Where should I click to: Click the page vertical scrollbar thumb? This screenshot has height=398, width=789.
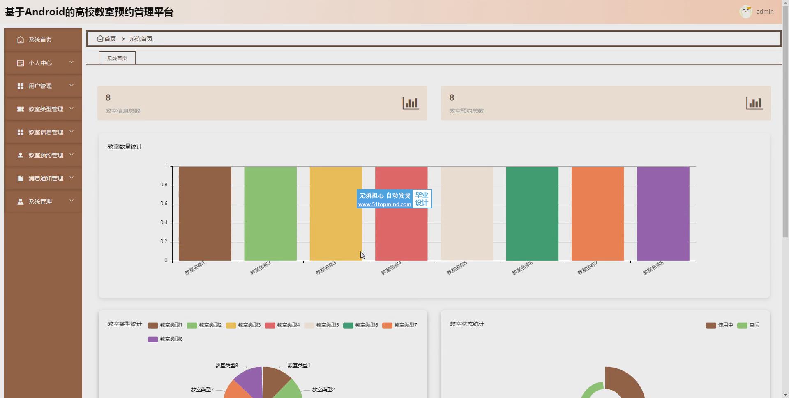click(x=785, y=121)
